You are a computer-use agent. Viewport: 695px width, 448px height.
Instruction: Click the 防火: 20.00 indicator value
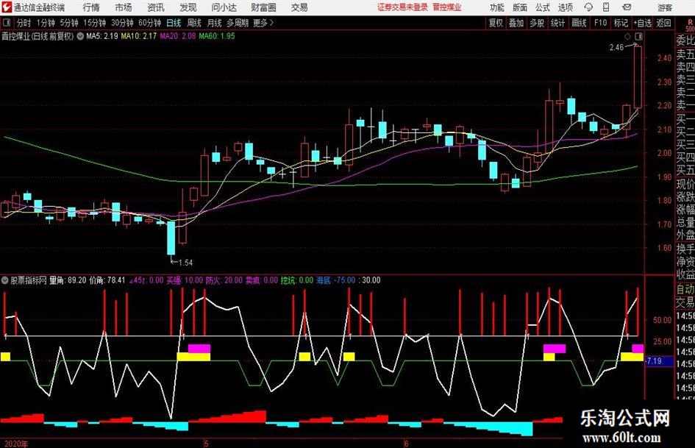[x=224, y=280]
